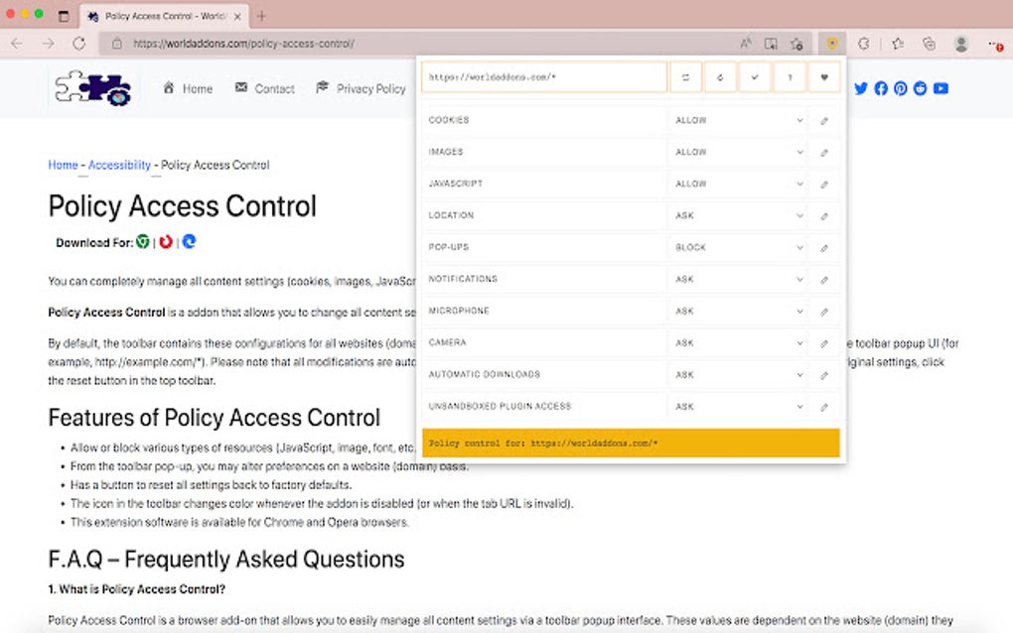Close the Policy Access Control tab
This screenshot has width=1013, height=633.
[x=237, y=17]
